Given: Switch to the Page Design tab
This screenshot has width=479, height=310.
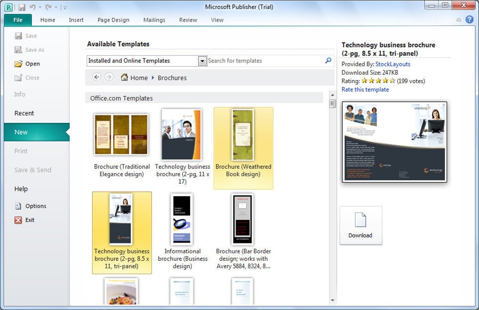Looking at the screenshot, I should point(113,20).
